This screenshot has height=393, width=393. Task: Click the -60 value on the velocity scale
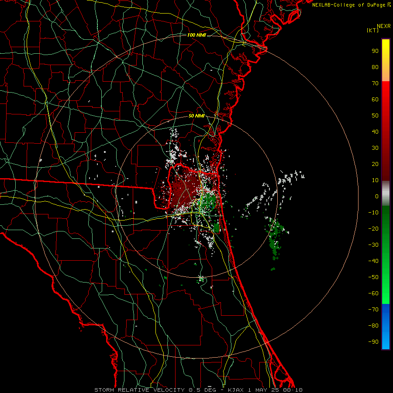pyautogui.click(x=373, y=293)
